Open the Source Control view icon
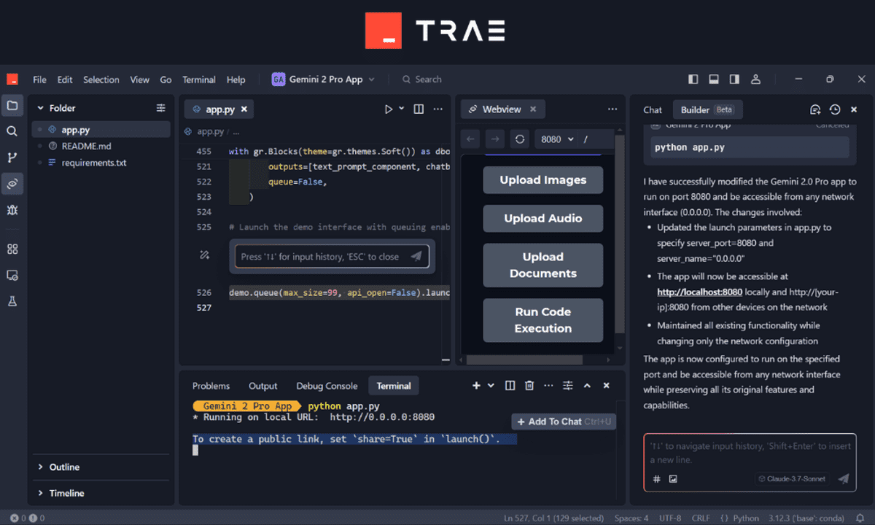 12,157
